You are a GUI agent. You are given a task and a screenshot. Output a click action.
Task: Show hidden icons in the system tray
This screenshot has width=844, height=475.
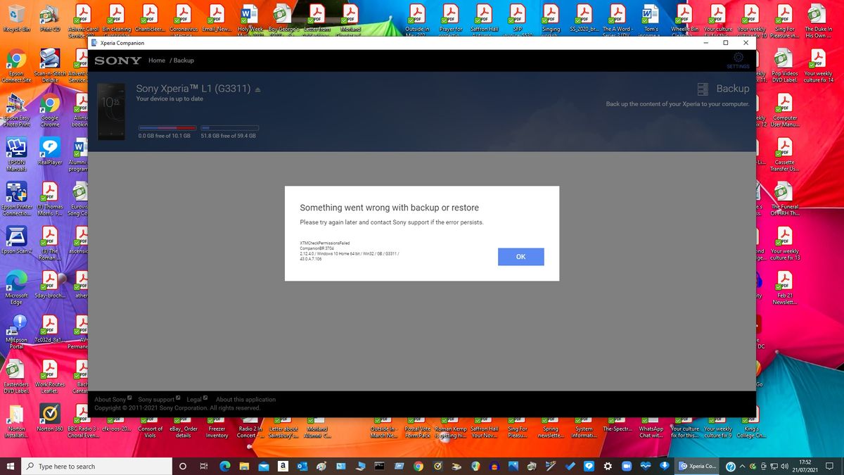pos(742,466)
